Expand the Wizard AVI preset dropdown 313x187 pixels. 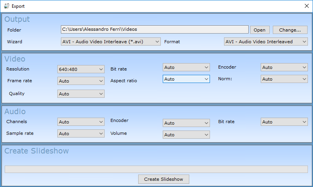(110, 42)
